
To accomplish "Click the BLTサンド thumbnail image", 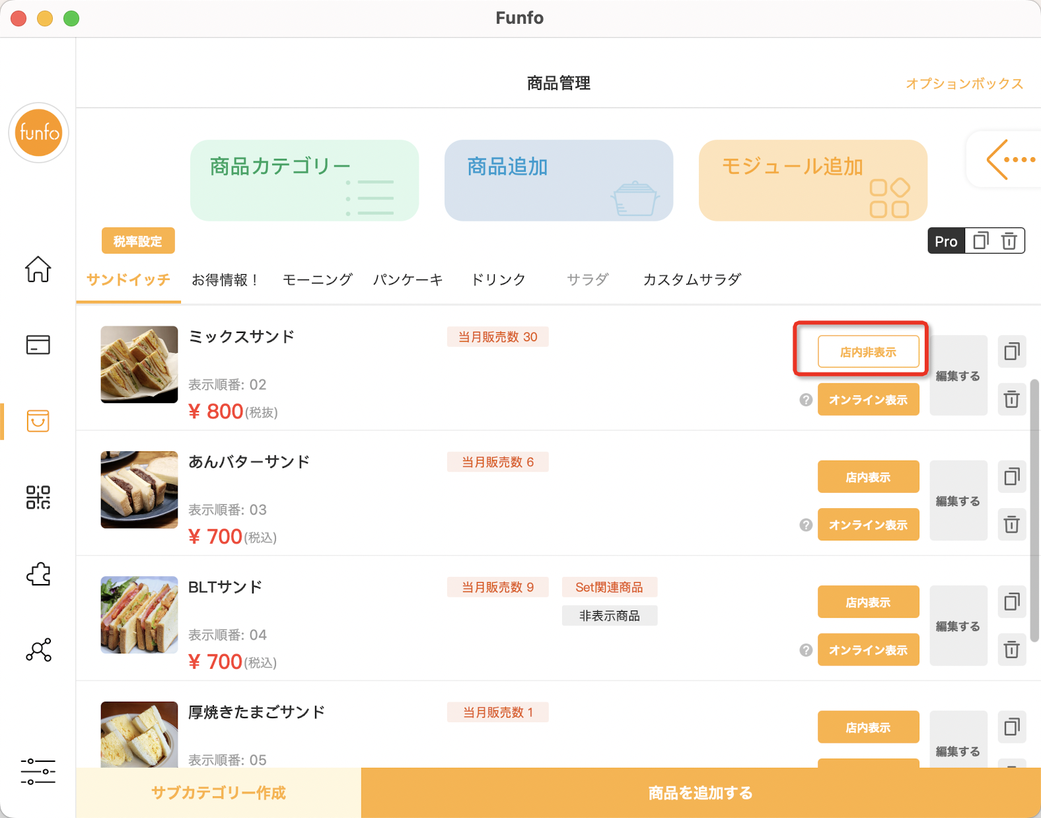I will (139, 614).
